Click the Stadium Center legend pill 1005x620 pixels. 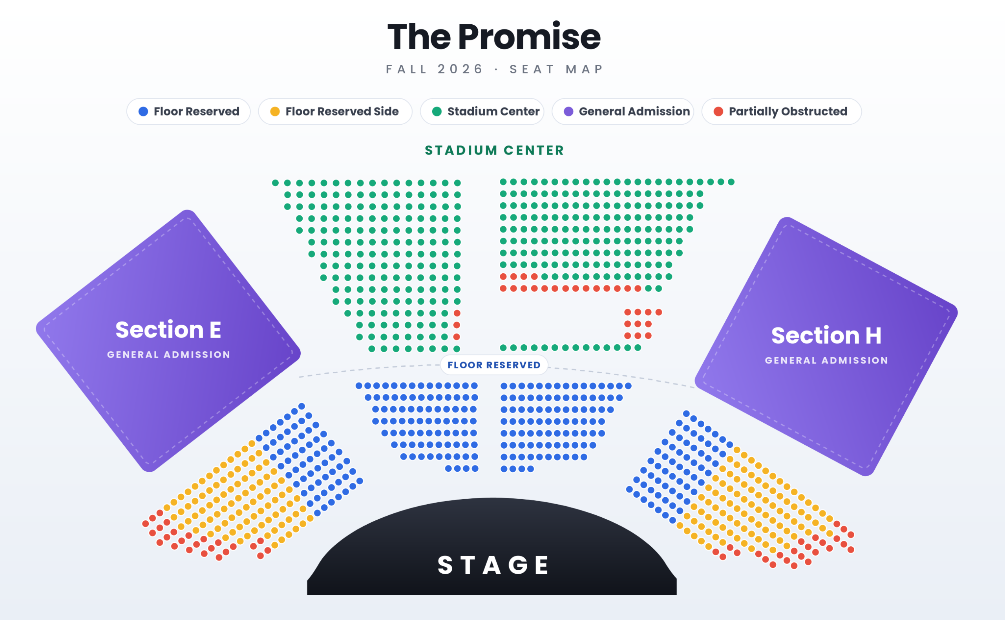[x=482, y=111]
